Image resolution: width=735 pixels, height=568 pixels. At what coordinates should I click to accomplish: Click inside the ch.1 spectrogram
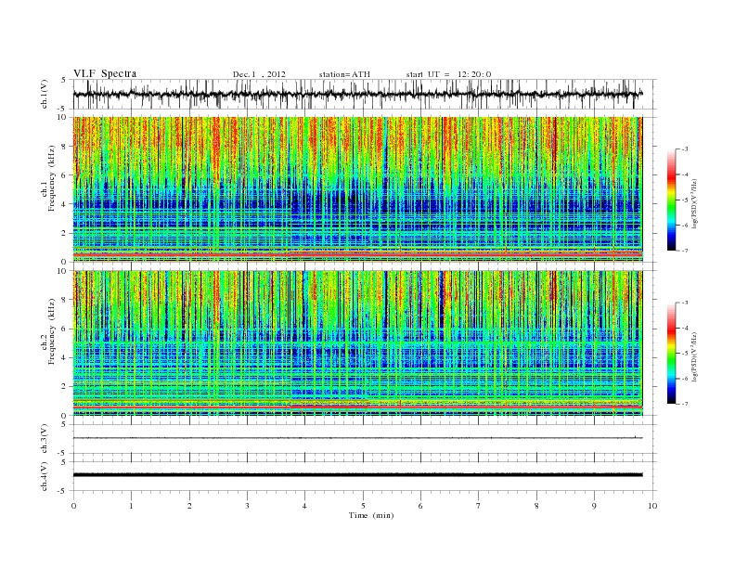tap(357, 189)
